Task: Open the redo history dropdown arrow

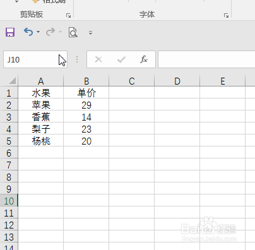Action: point(60,32)
